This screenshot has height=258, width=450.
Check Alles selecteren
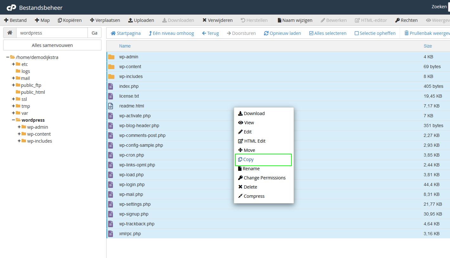(x=328, y=33)
